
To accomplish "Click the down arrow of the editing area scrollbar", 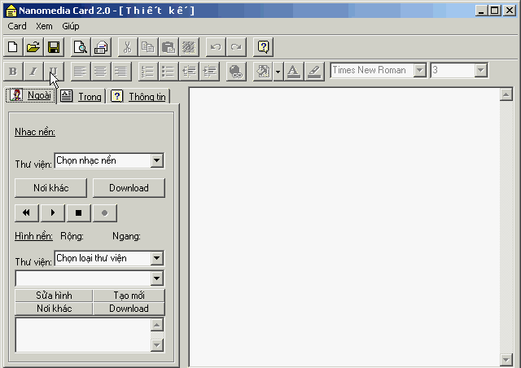I will (506, 360).
